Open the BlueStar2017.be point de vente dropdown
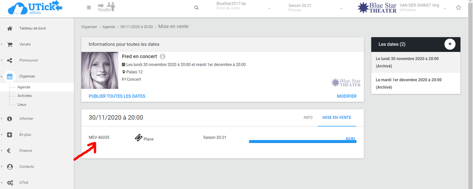The width and height of the screenshot is (473, 189). [x=243, y=8]
